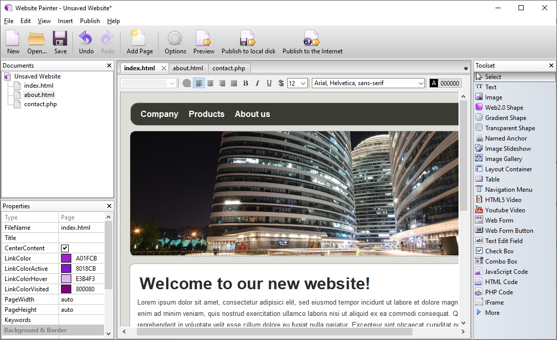The height and width of the screenshot is (340, 557).
Task: Click the Save floppy disk icon
Action: pyautogui.click(x=60, y=38)
